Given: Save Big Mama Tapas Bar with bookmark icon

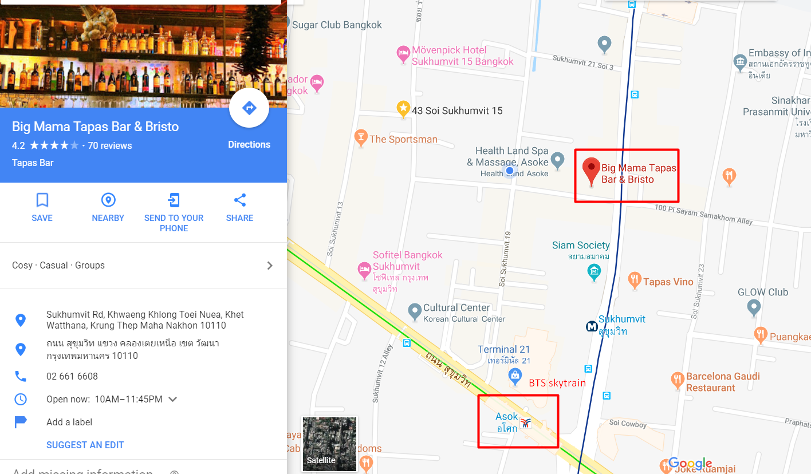Looking at the screenshot, I should pos(42,200).
